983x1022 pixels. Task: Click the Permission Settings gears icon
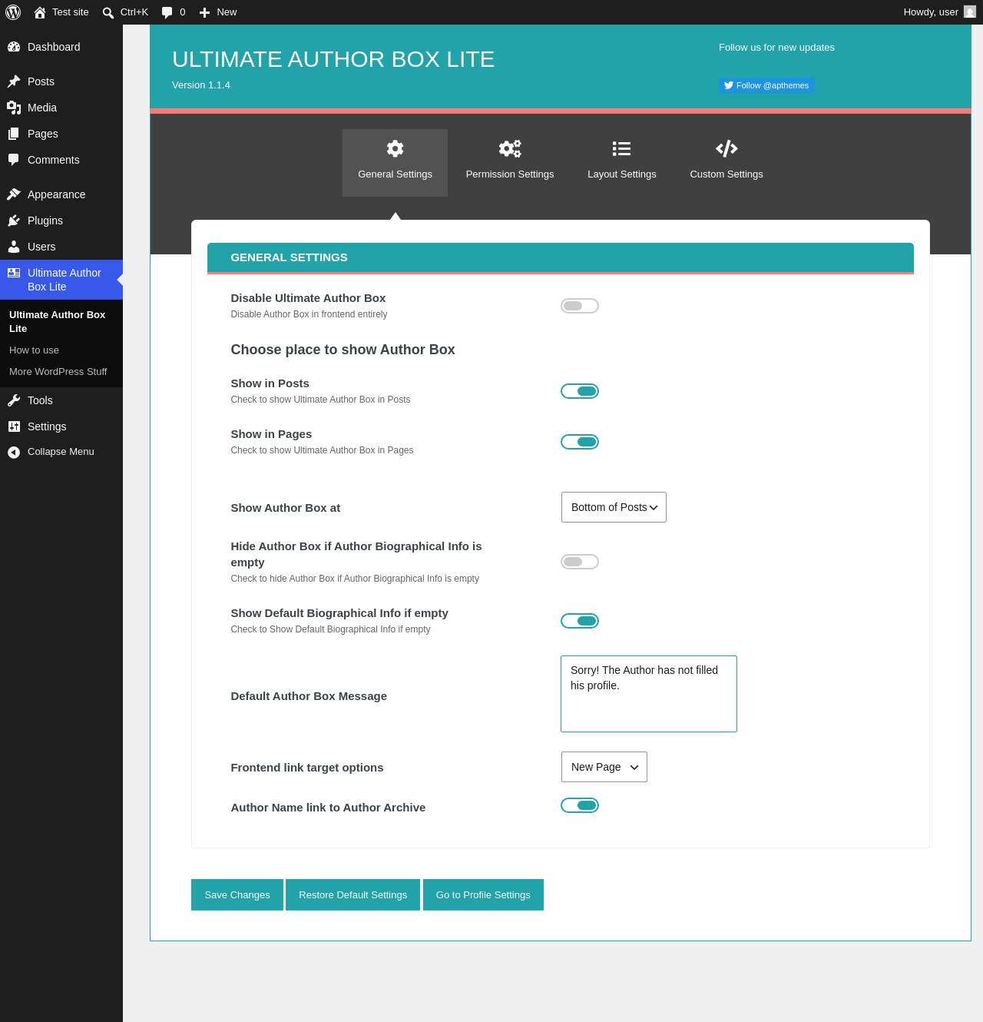pyautogui.click(x=510, y=148)
